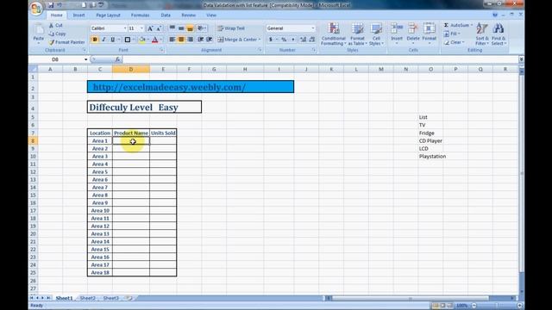Screen dimensions: 552x310
Task: Decrease Decimal places
Action: (x=312, y=40)
